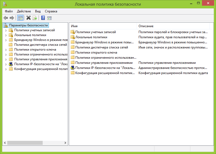Viewport: 216px width, 154px height.
Task: Click the Back arrow in toolbar
Action: point(6,18)
